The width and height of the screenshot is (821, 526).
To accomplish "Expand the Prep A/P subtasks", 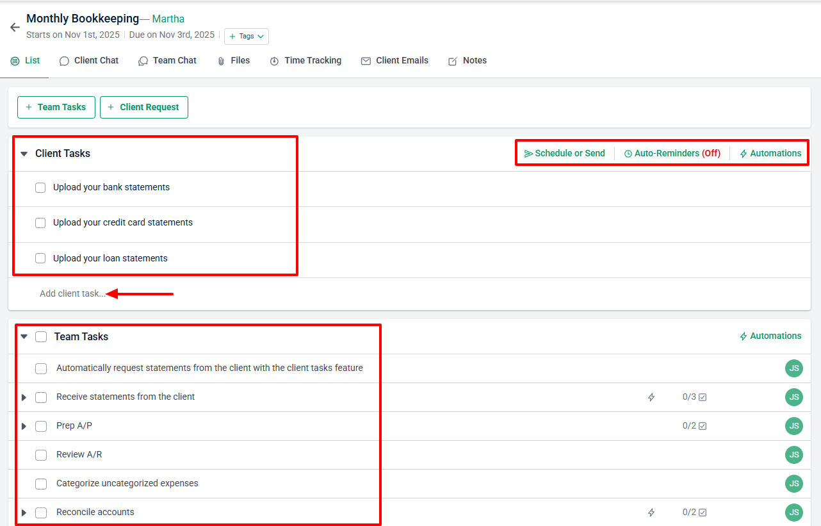I will coord(24,425).
